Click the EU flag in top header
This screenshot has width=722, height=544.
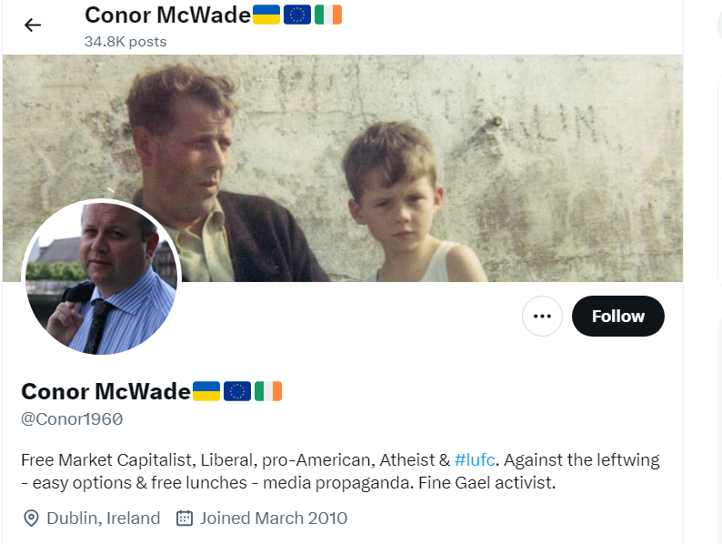click(x=297, y=15)
